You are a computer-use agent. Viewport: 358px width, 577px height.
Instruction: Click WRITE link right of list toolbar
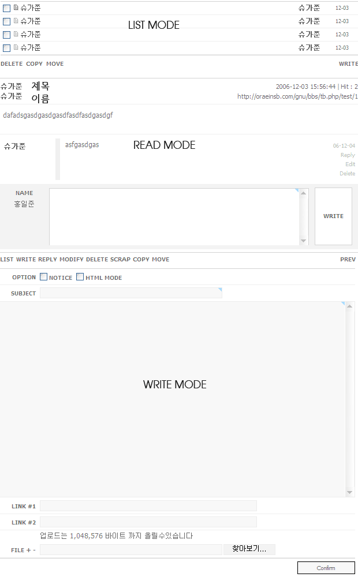point(348,64)
